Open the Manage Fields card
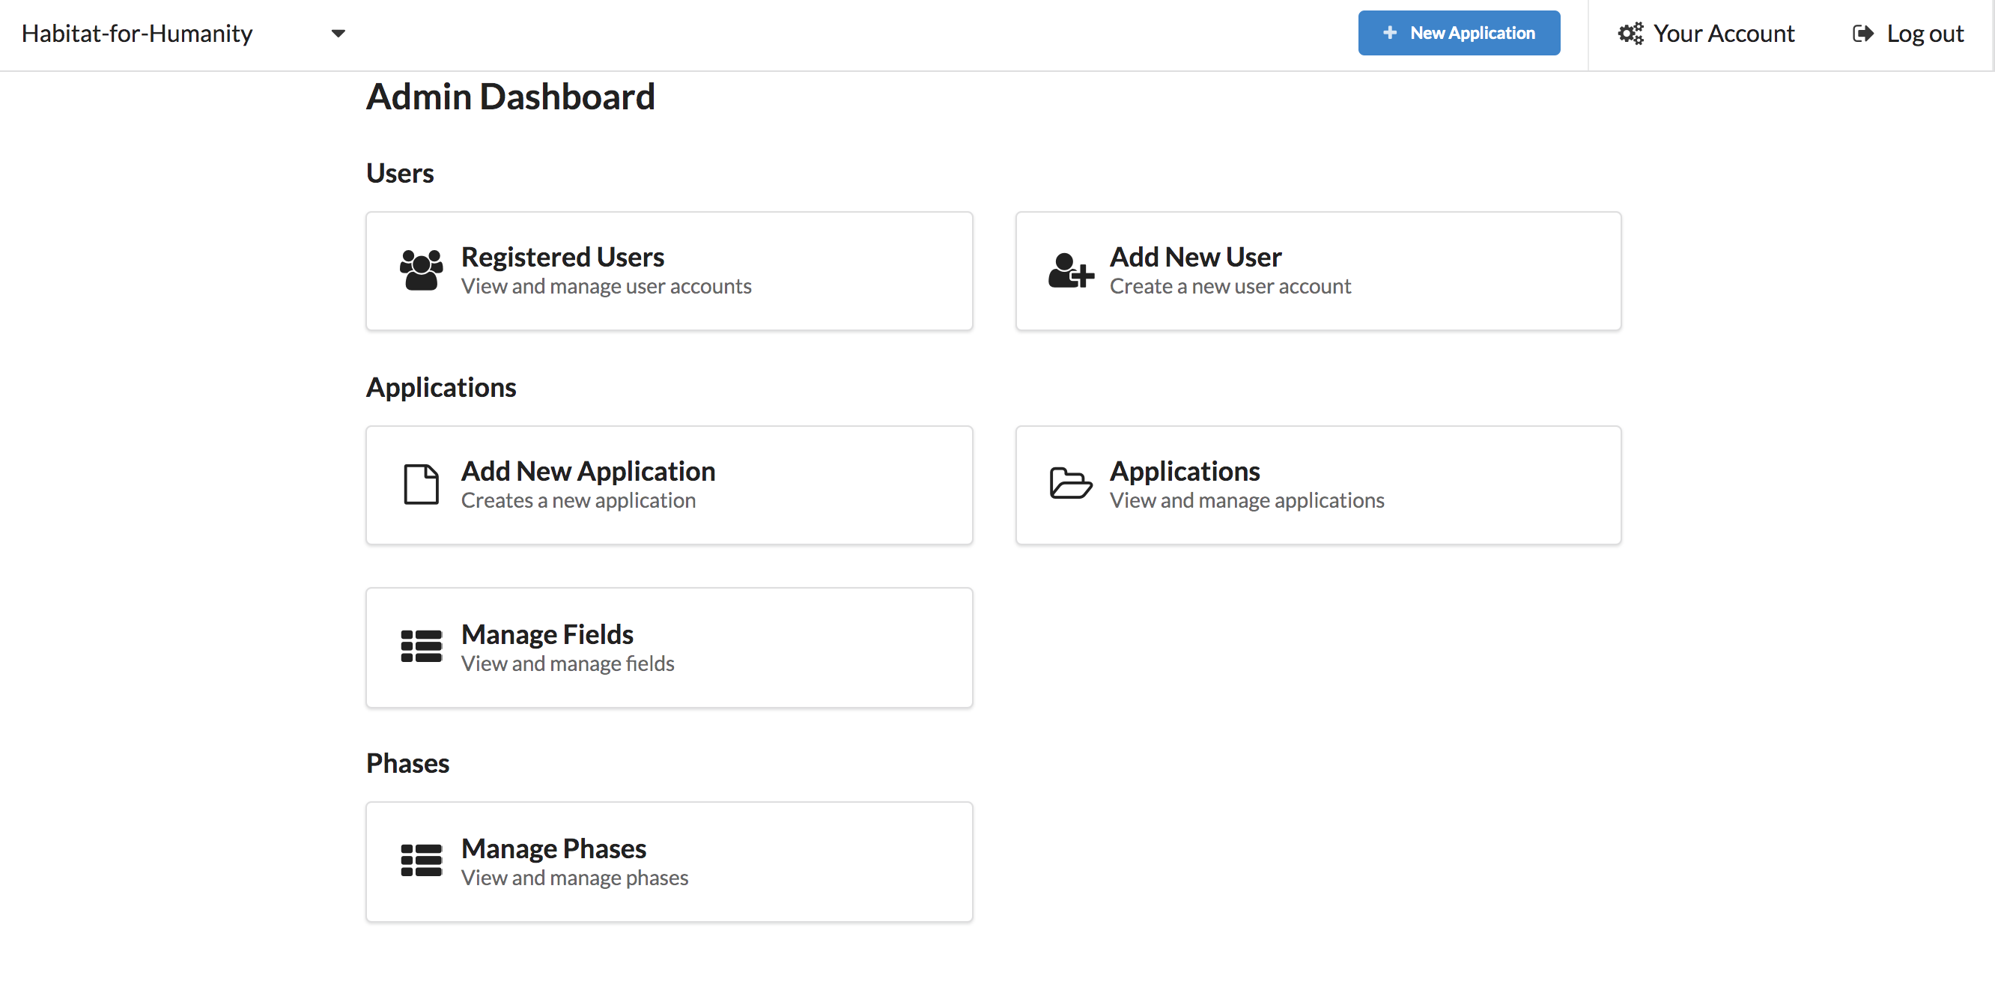The height and width of the screenshot is (981, 1995). pos(668,648)
